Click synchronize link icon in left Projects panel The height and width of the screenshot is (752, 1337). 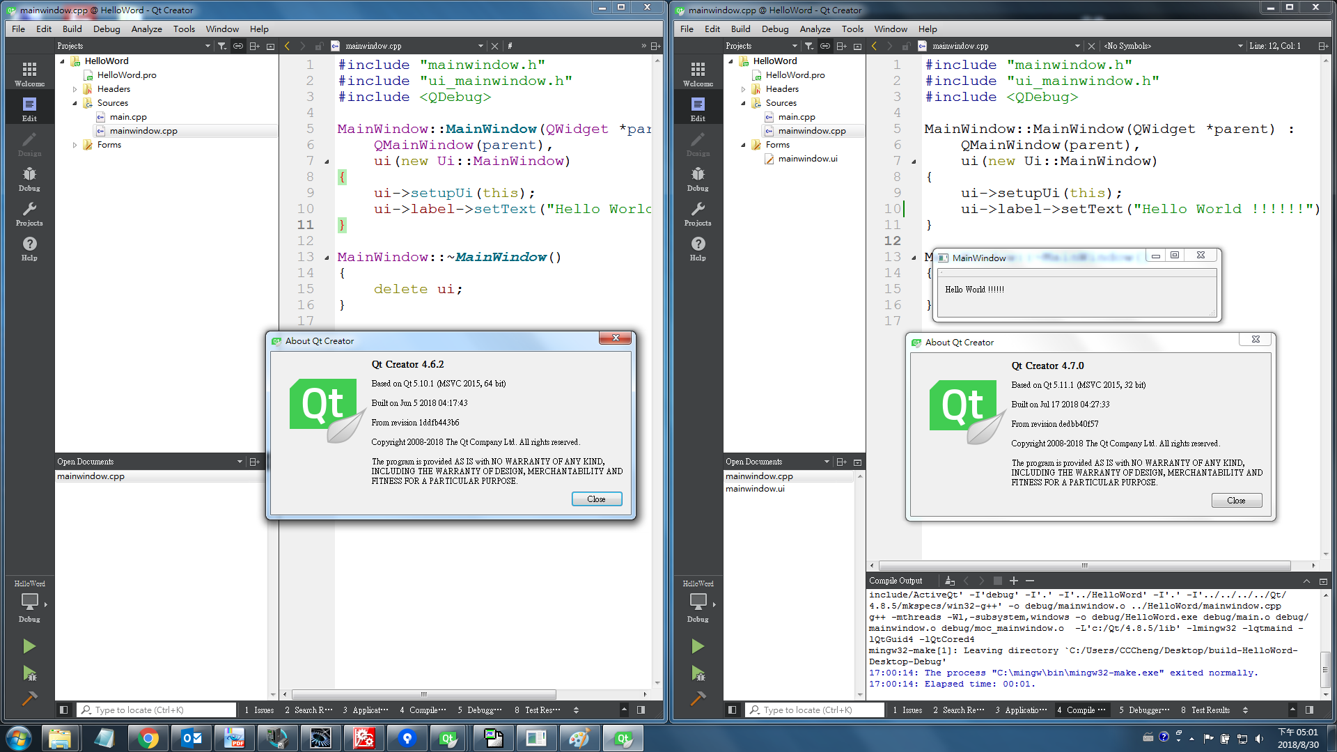(x=238, y=46)
